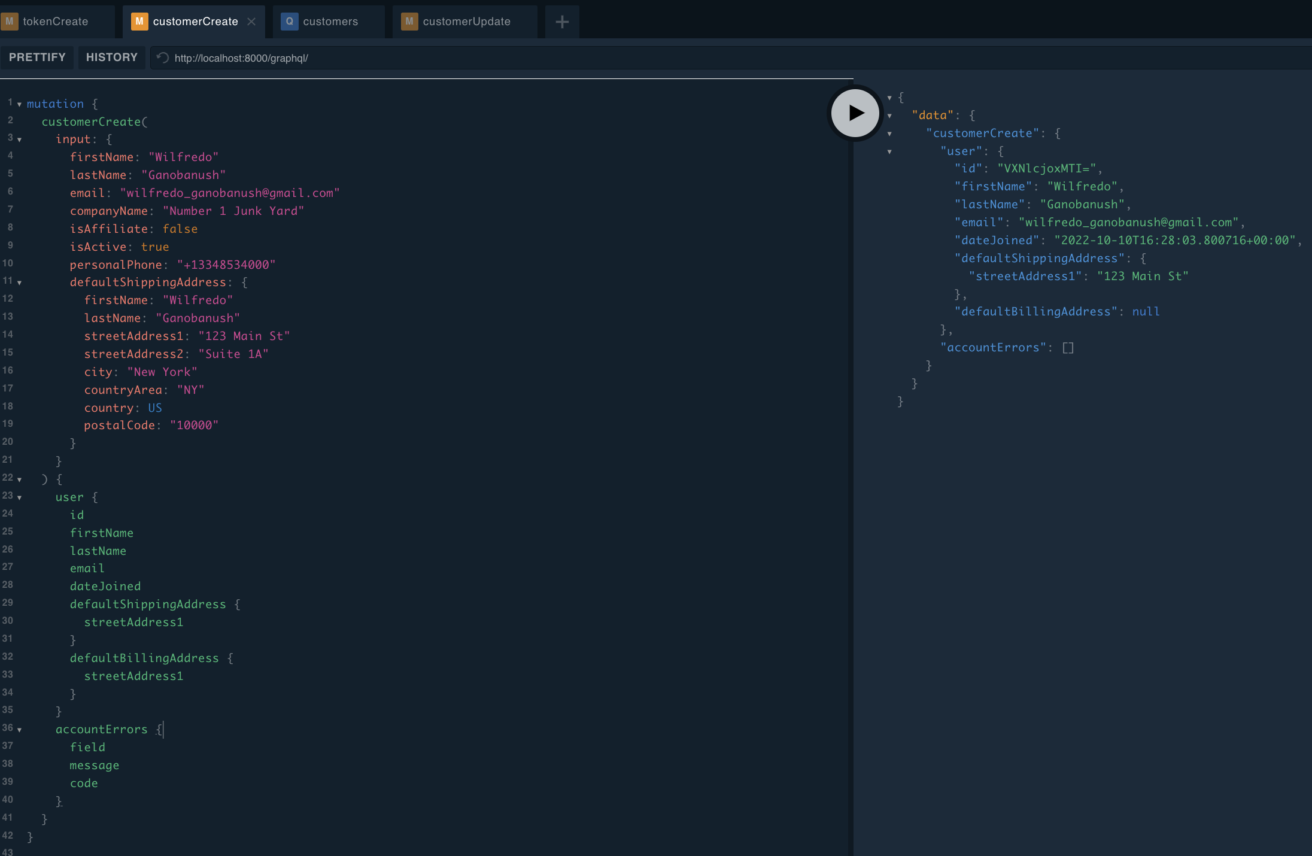Viewport: 1312px width, 856px height.
Task: Switch to the tokenCreate tab
Action: click(56, 22)
